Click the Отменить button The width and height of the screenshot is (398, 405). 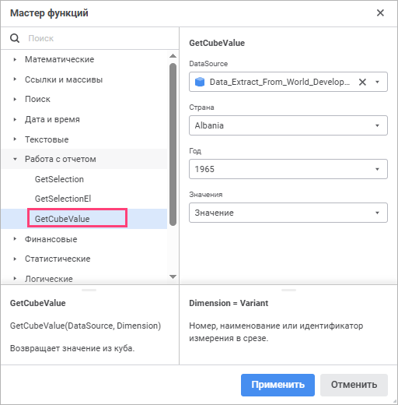point(354,385)
